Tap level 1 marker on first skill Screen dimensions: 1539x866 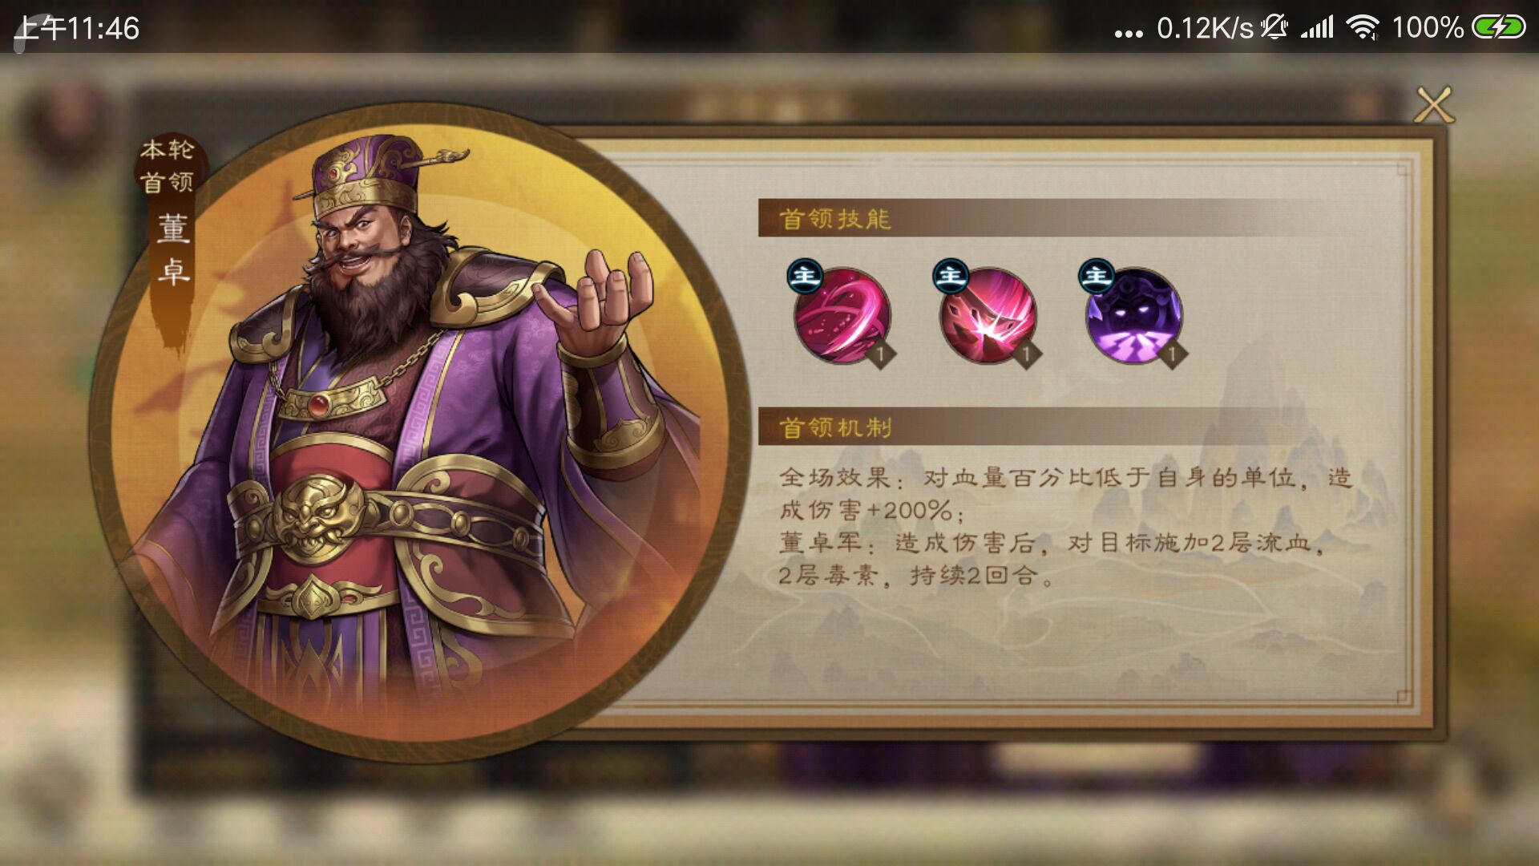coord(880,354)
